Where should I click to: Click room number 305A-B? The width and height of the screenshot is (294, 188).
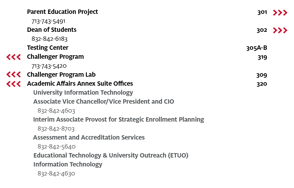click(x=256, y=48)
